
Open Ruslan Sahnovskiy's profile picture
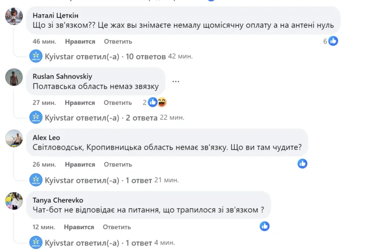14,77
